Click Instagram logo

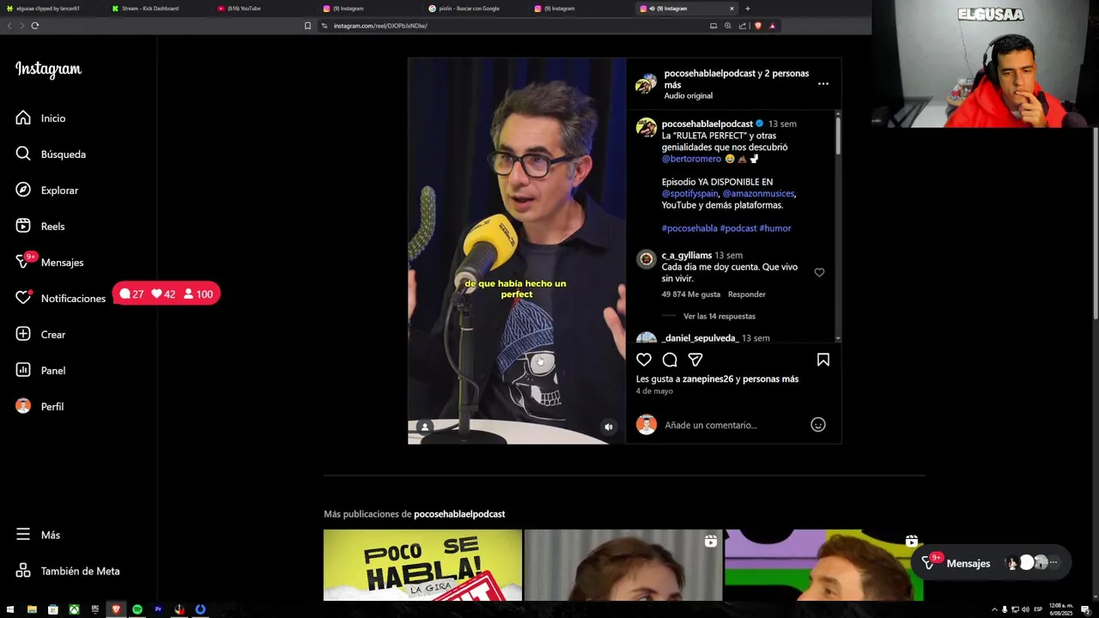pos(48,70)
